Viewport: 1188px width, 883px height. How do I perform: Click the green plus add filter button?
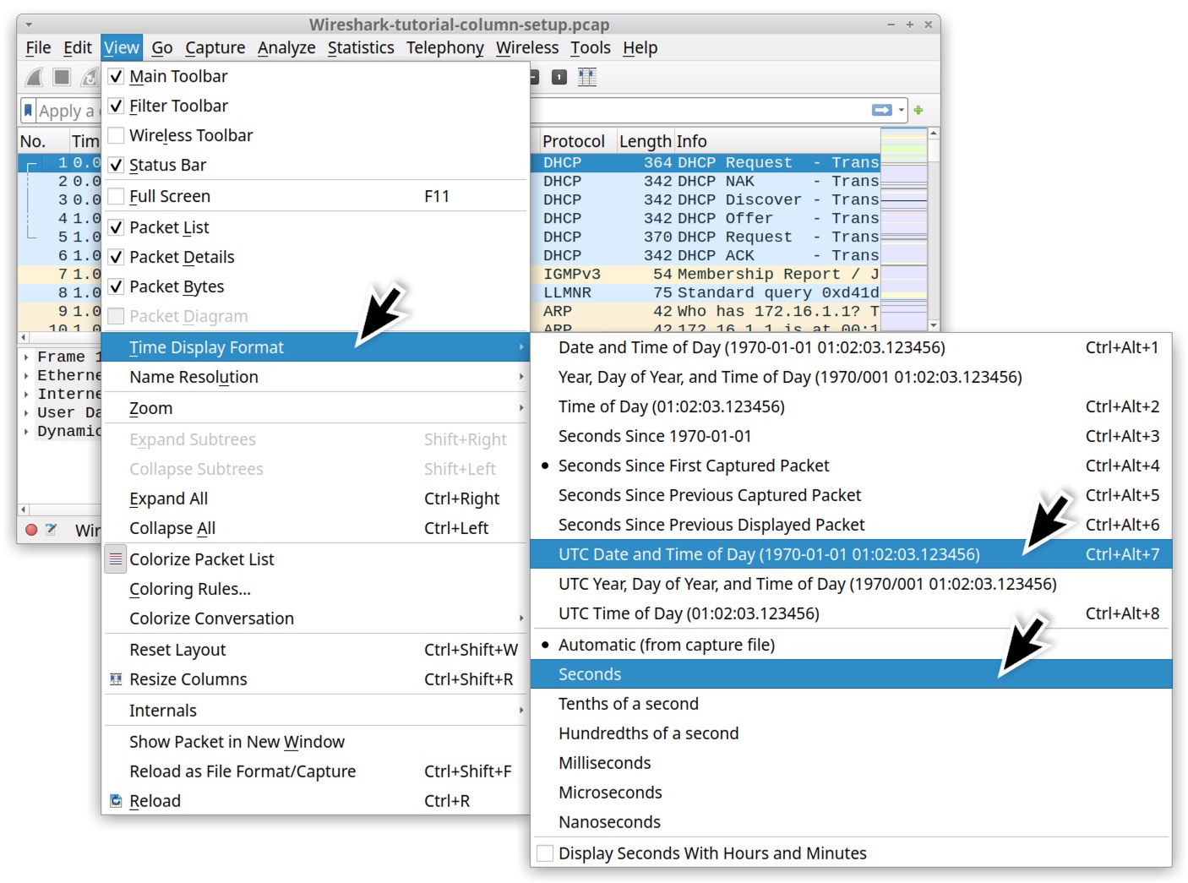(x=918, y=110)
